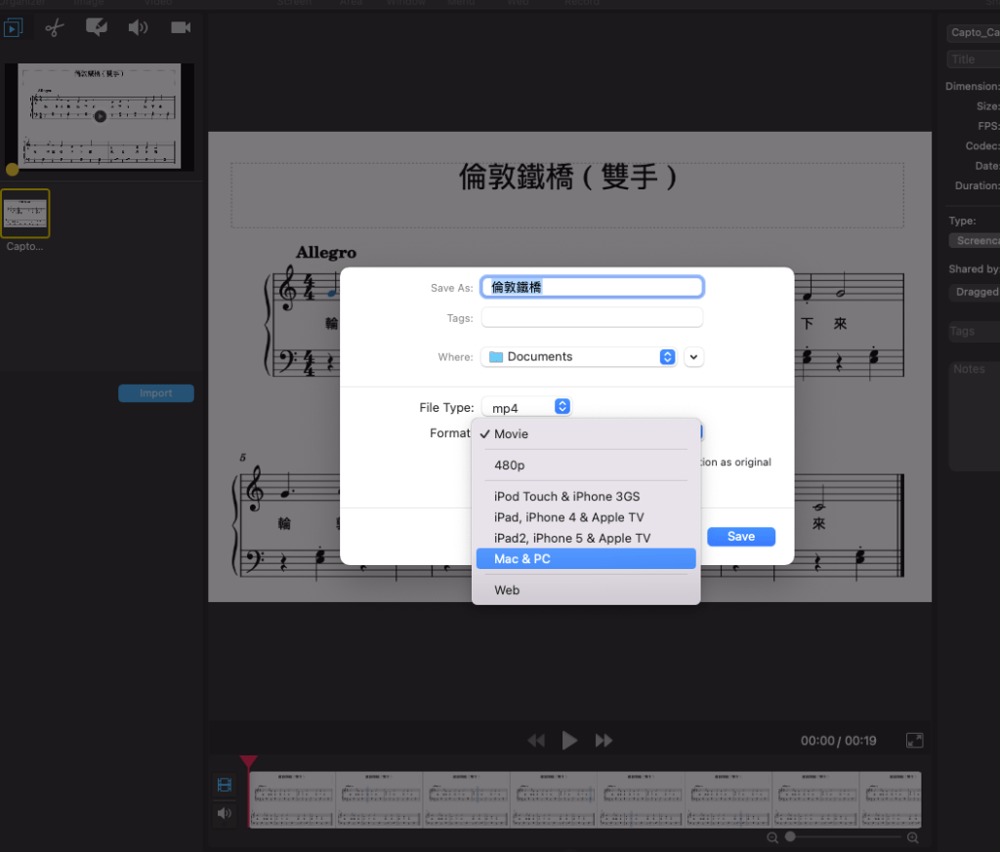Click the fast forward button
The image size is (1000, 852).
point(604,741)
